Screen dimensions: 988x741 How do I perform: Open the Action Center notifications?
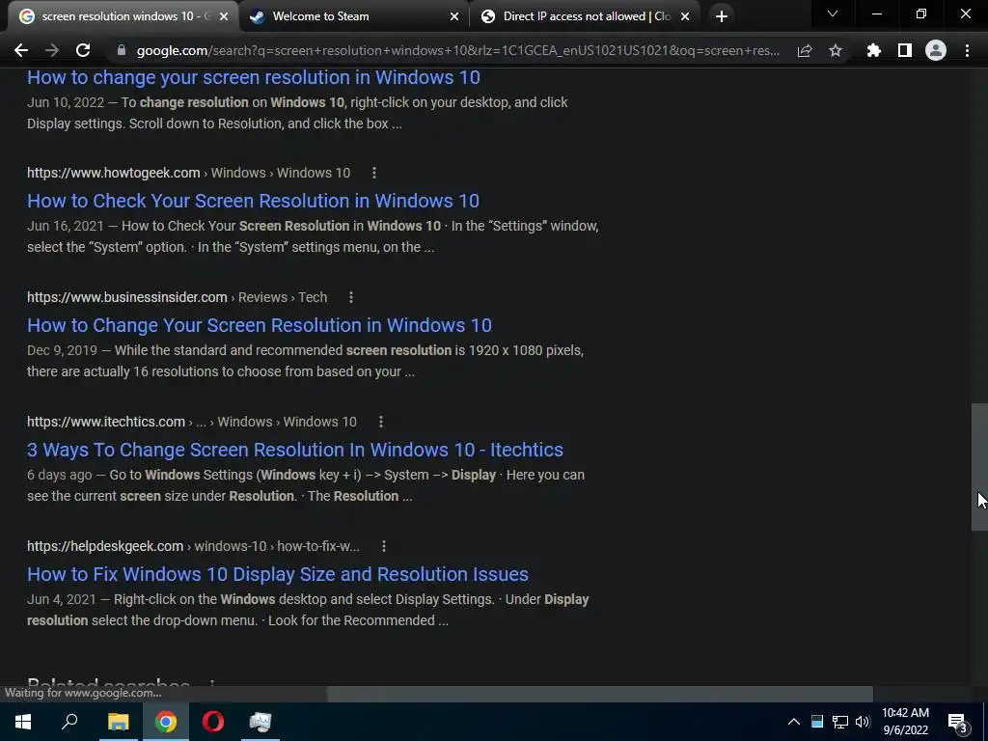click(958, 722)
